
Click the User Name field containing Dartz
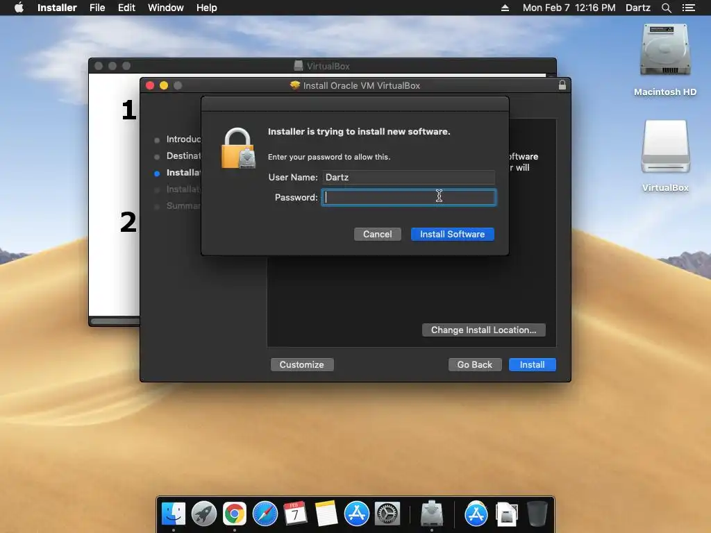[x=408, y=177]
